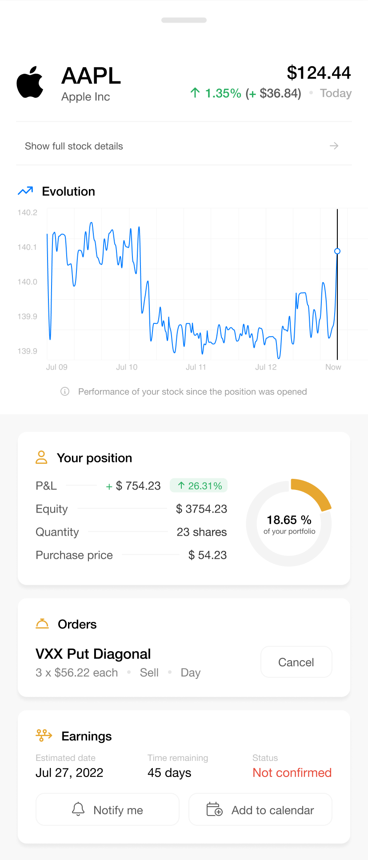
Task: Open the Show full stock details row
Action: (x=184, y=146)
